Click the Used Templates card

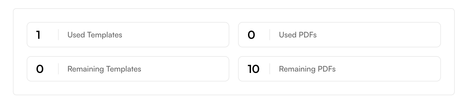[128, 35]
